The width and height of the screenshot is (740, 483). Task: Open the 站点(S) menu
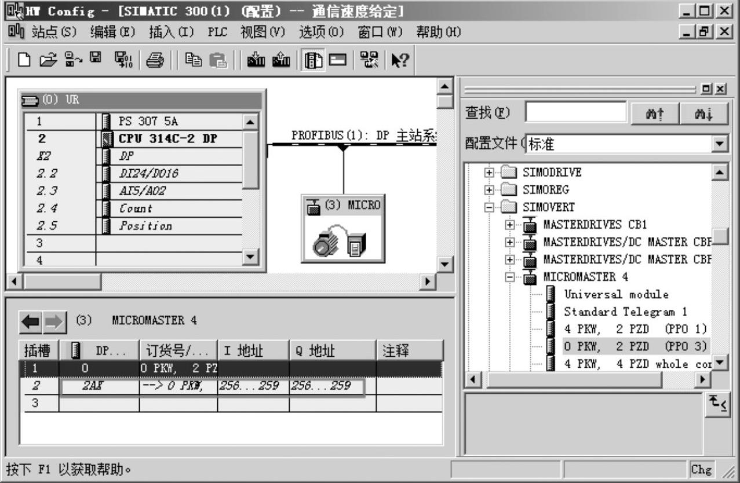(54, 31)
